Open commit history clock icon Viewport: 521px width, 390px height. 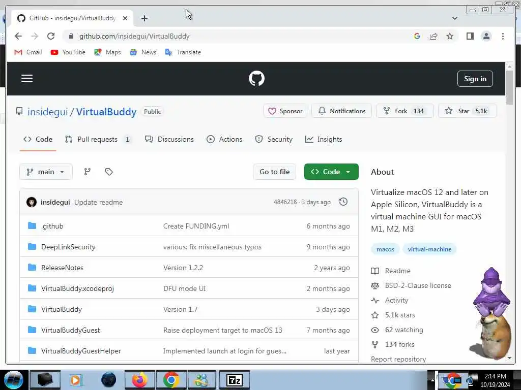343,202
